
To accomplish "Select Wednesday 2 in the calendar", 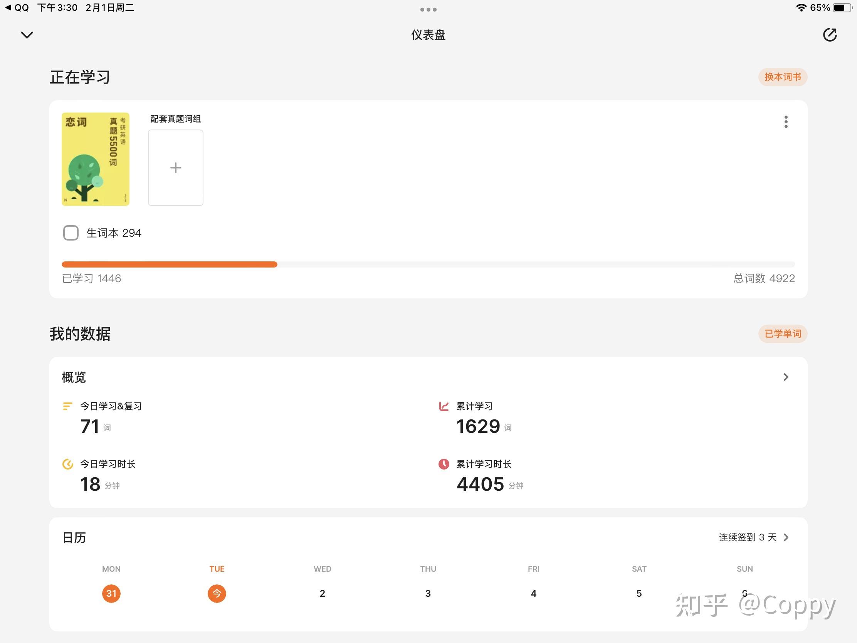I will (x=323, y=593).
